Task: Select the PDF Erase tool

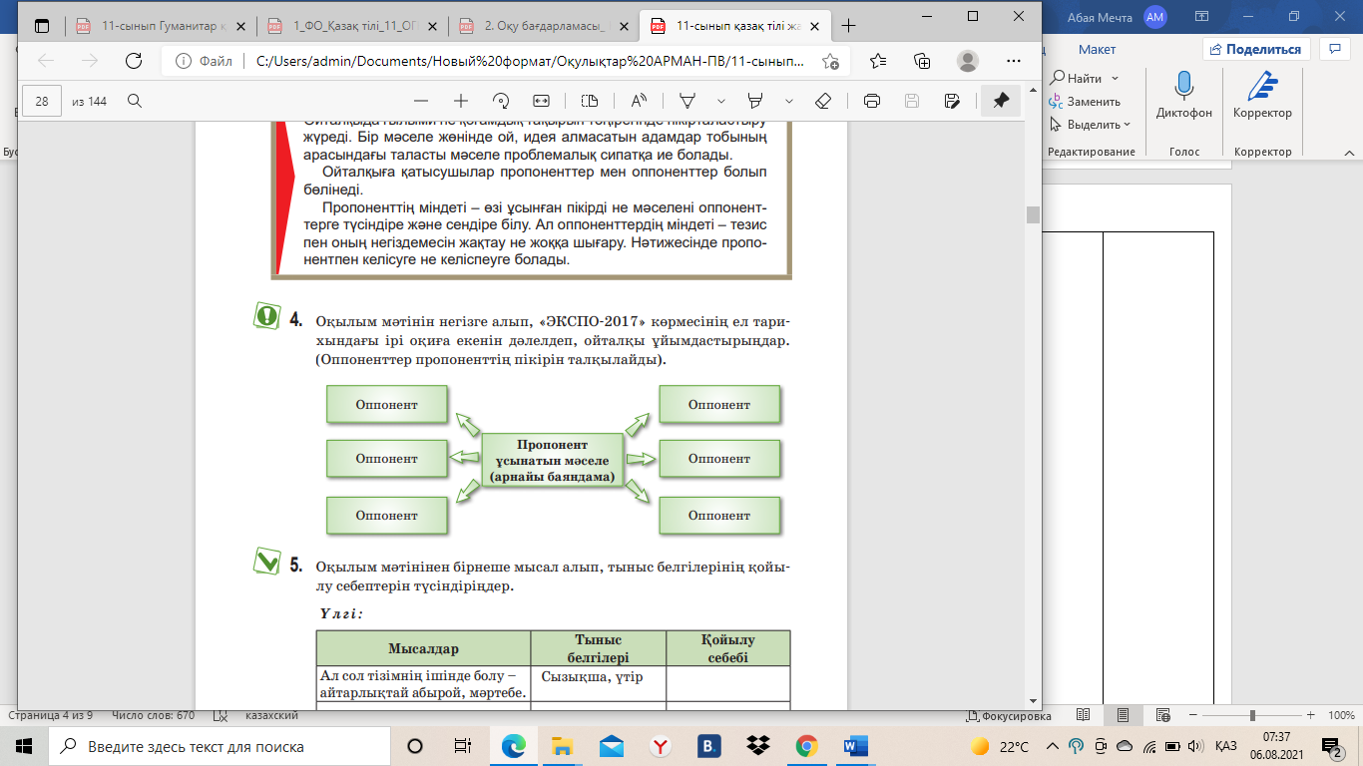Action: pyautogui.click(x=823, y=101)
